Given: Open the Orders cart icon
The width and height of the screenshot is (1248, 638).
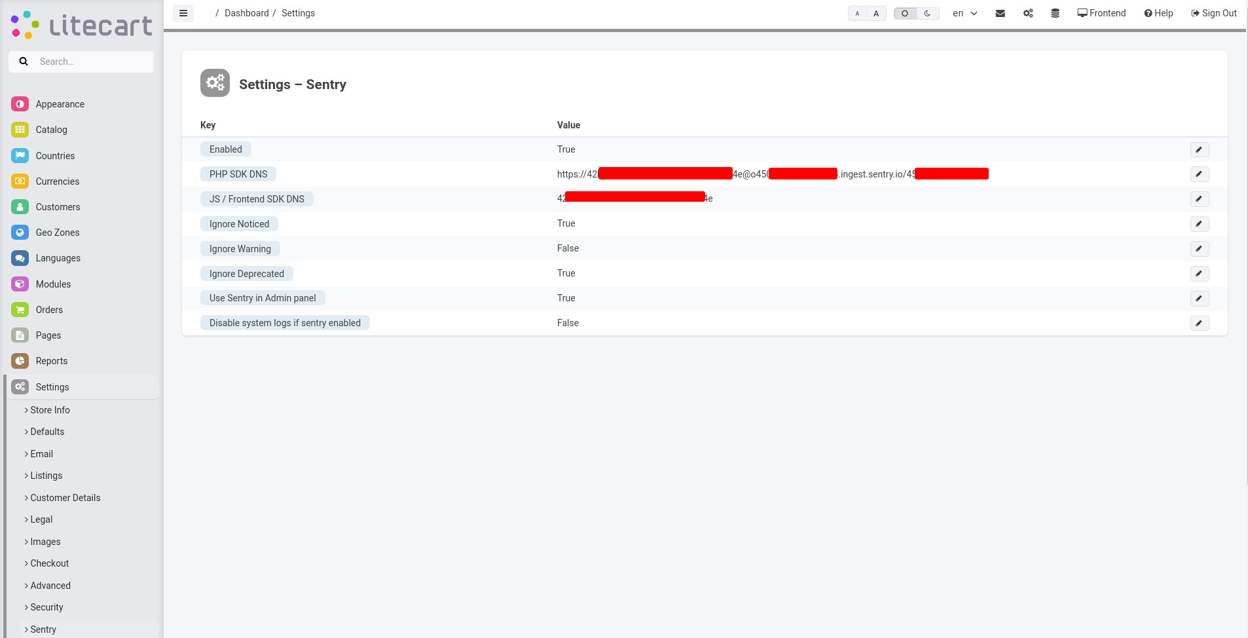Looking at the screenshot, I should point(20,310).
